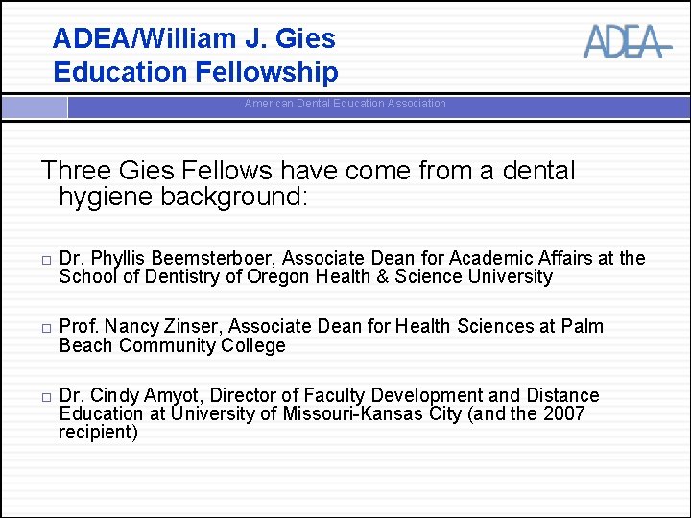Click the light purple block left of banner
This screenshot has height=518, width=691.
(x=35, y=107)
